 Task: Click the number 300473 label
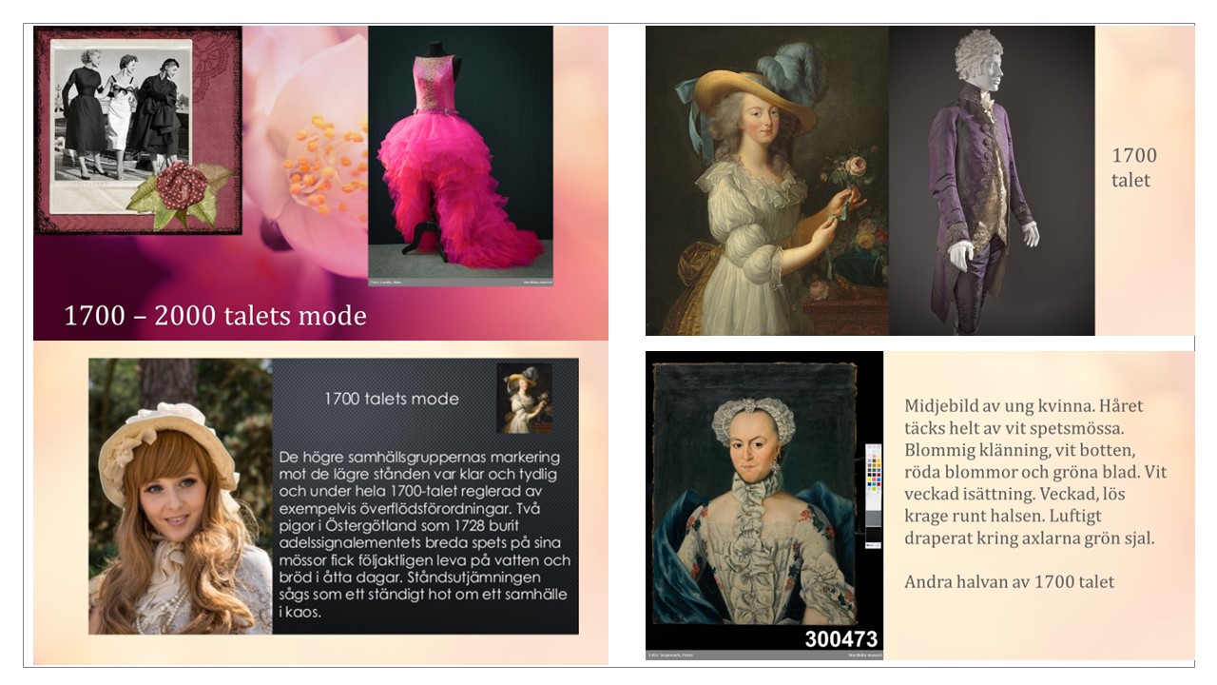tap(841, 638)
